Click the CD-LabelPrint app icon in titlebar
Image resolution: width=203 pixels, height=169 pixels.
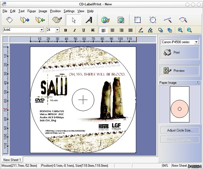pyautogui.click(x=4, y=4)
